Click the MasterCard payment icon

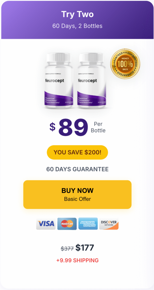(67, 224)
